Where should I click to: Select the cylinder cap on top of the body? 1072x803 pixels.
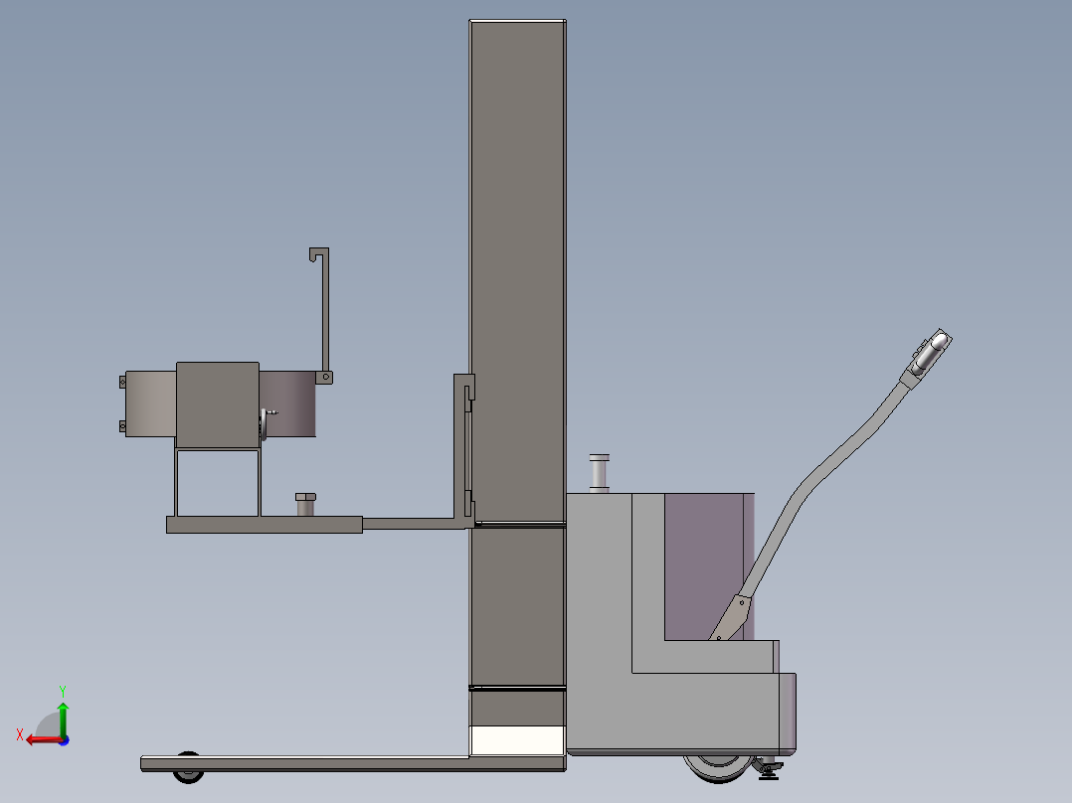[x=599, y=473]
